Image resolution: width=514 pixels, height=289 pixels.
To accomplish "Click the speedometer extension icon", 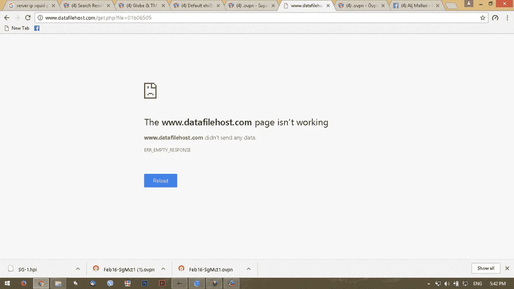I will pos(495,18).
